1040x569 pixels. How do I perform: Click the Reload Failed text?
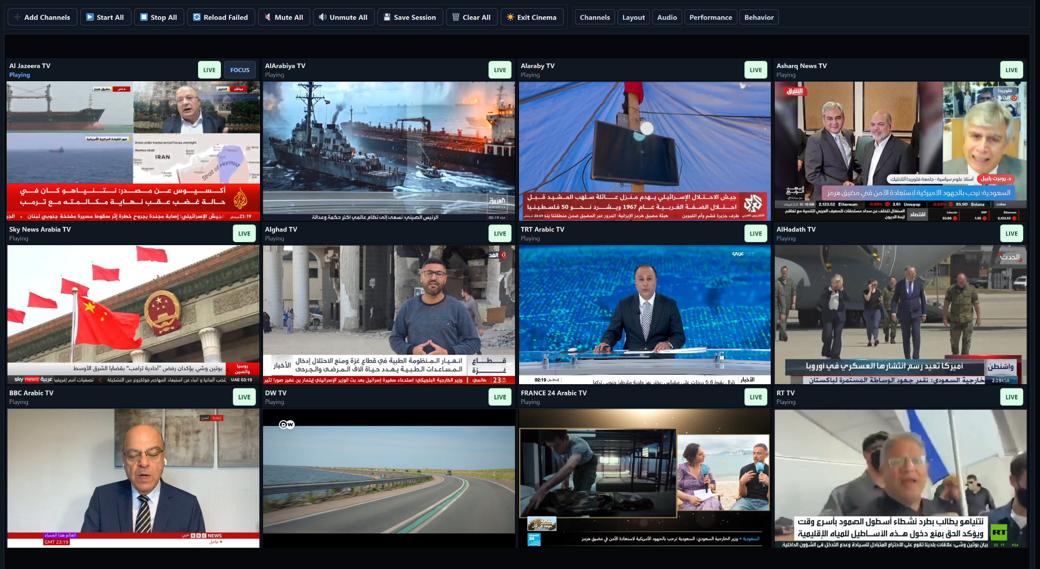pyautogui.click(x=225, y=17)
